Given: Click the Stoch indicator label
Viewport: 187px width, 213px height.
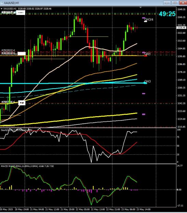Looking at the screenshot, I should click(16, 130).
